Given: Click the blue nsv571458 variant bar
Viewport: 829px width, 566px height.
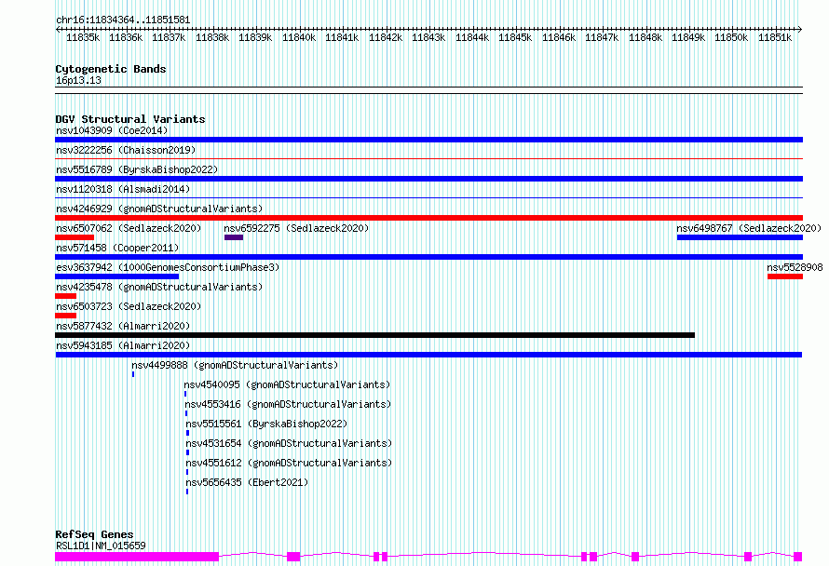Looking at the screenshot, I should tap(428, 257).
